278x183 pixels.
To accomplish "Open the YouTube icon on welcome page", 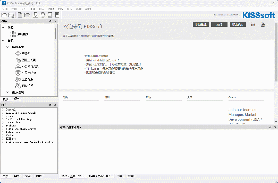I will pos(263,24).
